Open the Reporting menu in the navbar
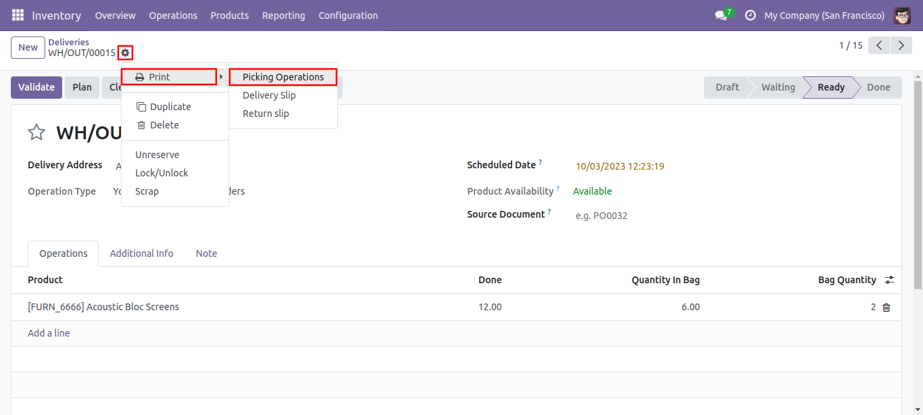The height and width of the screenshot is (415, 923). 284,15
